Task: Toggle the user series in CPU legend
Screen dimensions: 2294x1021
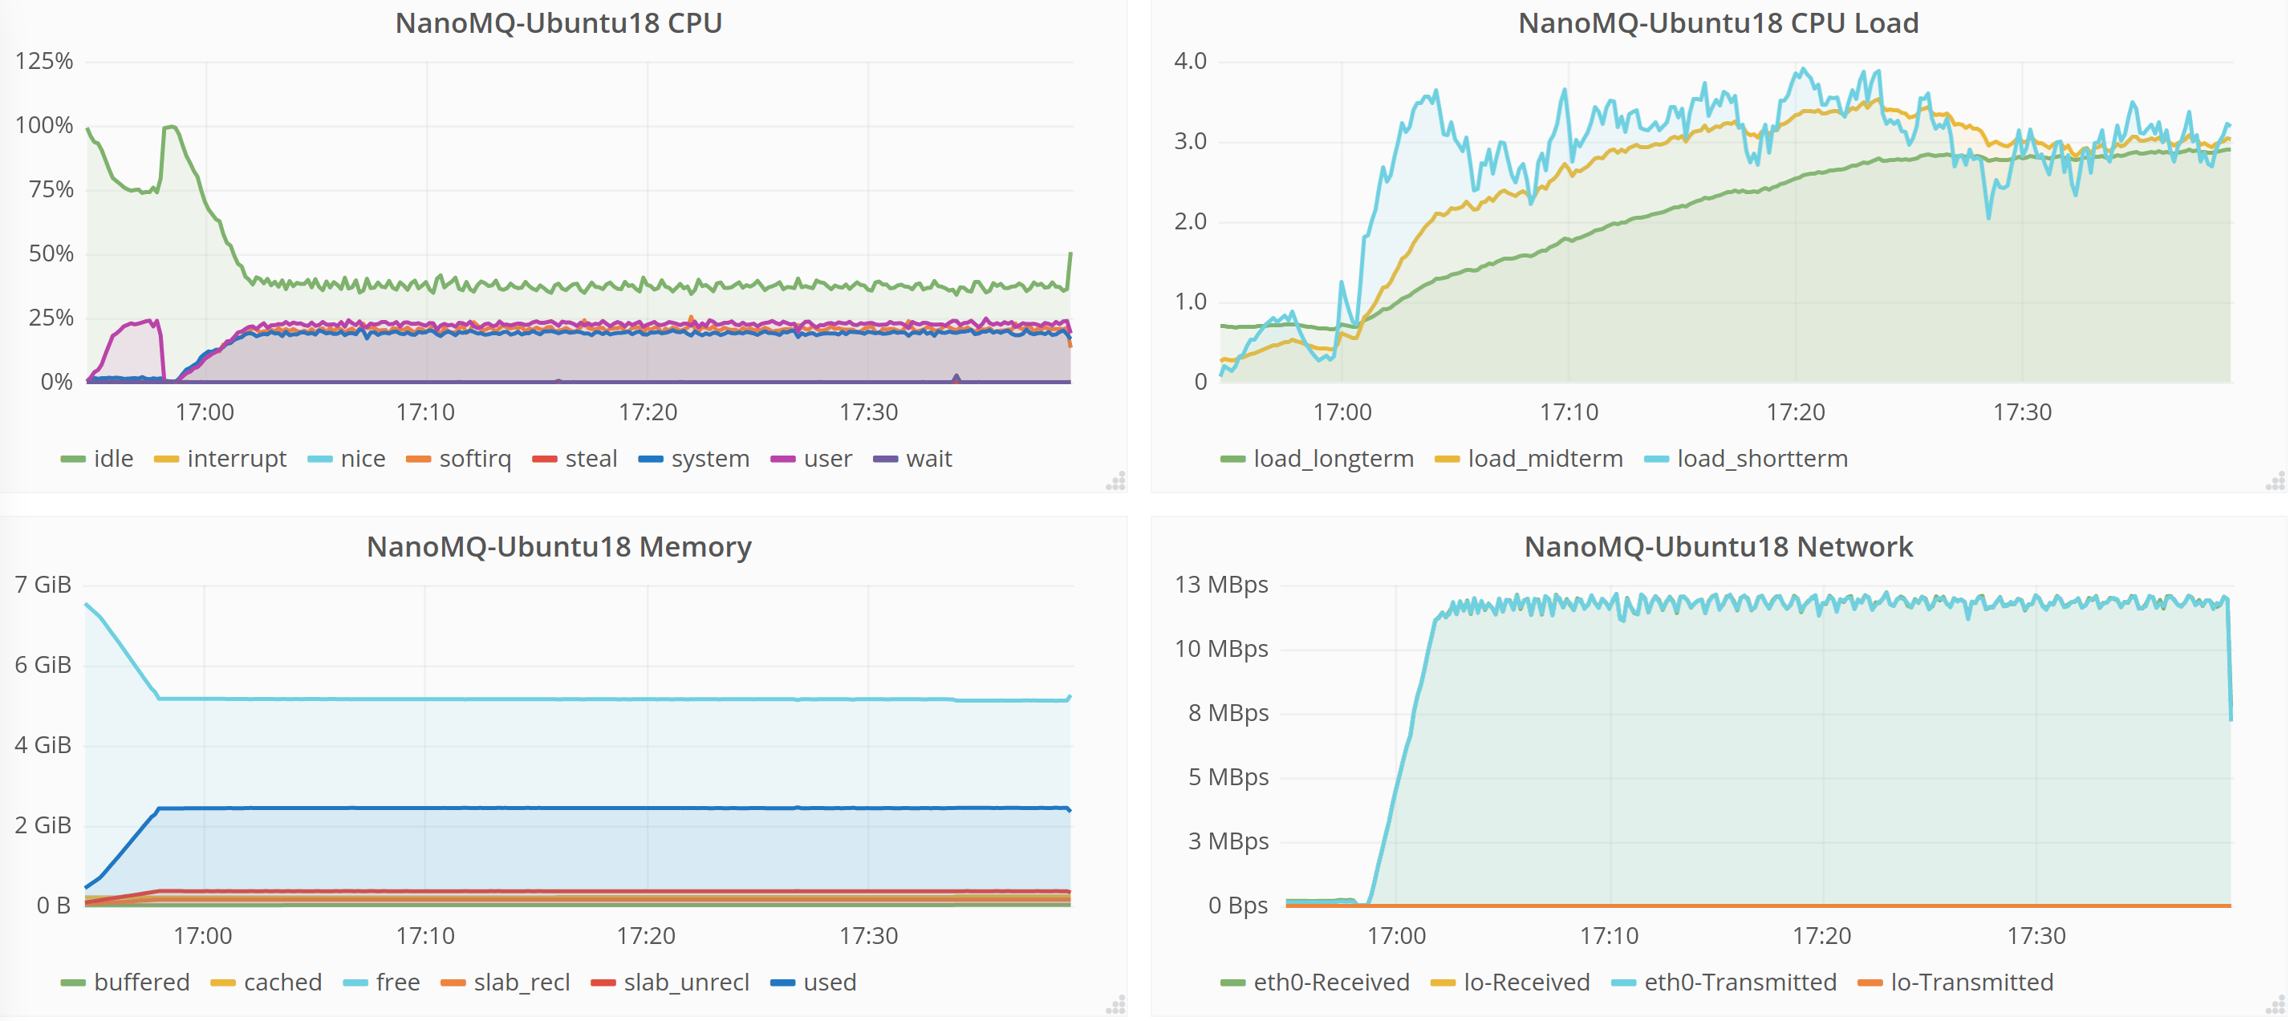Action: point(827,460)
